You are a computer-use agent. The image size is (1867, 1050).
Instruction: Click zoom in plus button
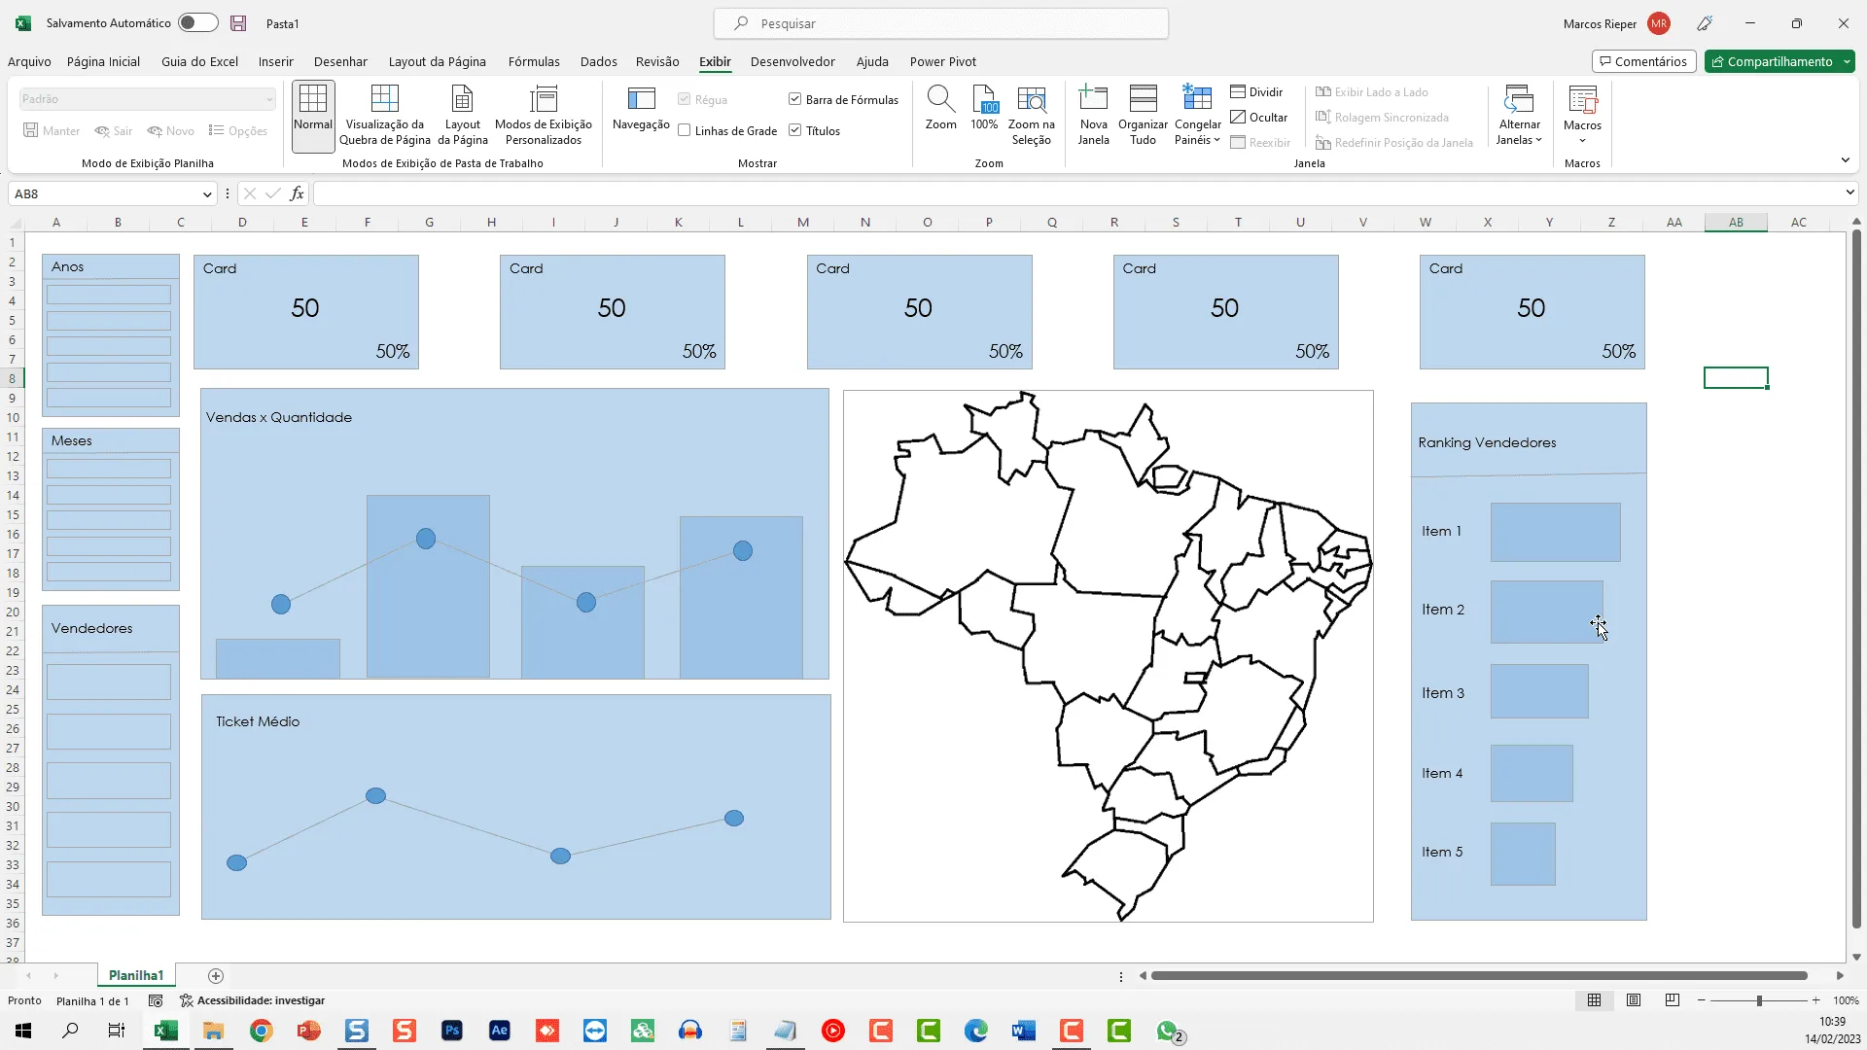coord(1815,1000)
